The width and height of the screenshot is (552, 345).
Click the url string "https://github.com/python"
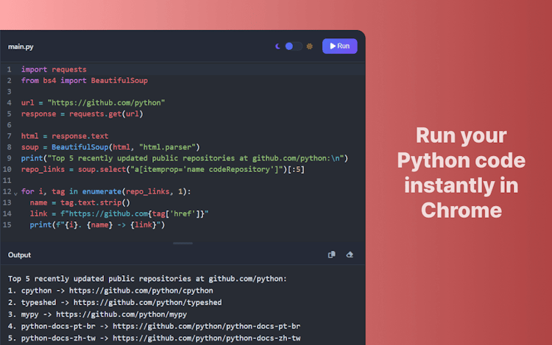[106, 103]
